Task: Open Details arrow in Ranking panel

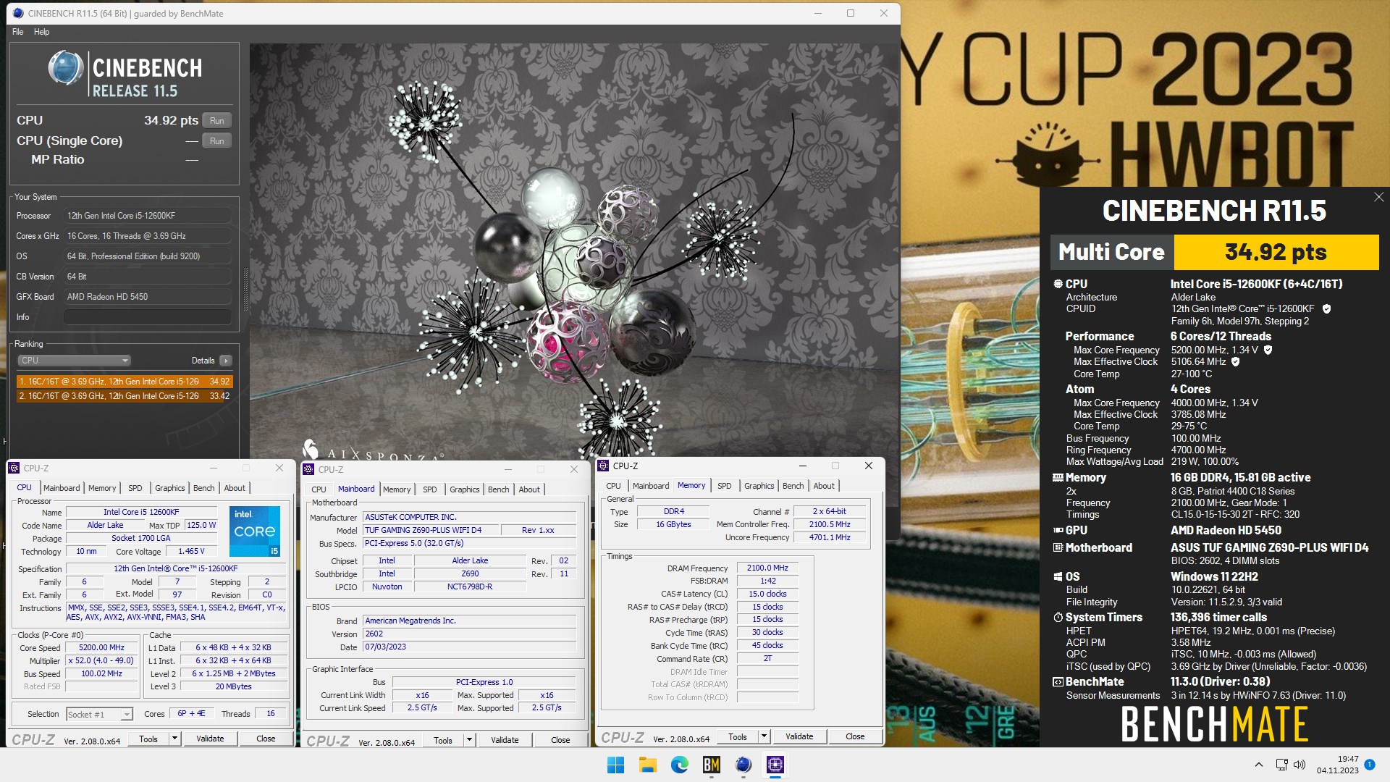Action: pos(226,361)
